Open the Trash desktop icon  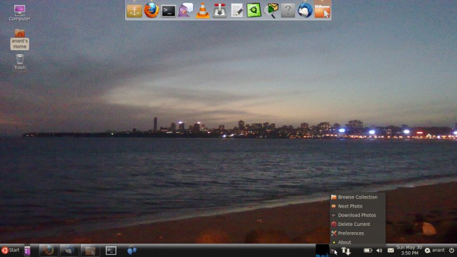tap(20, 61)
